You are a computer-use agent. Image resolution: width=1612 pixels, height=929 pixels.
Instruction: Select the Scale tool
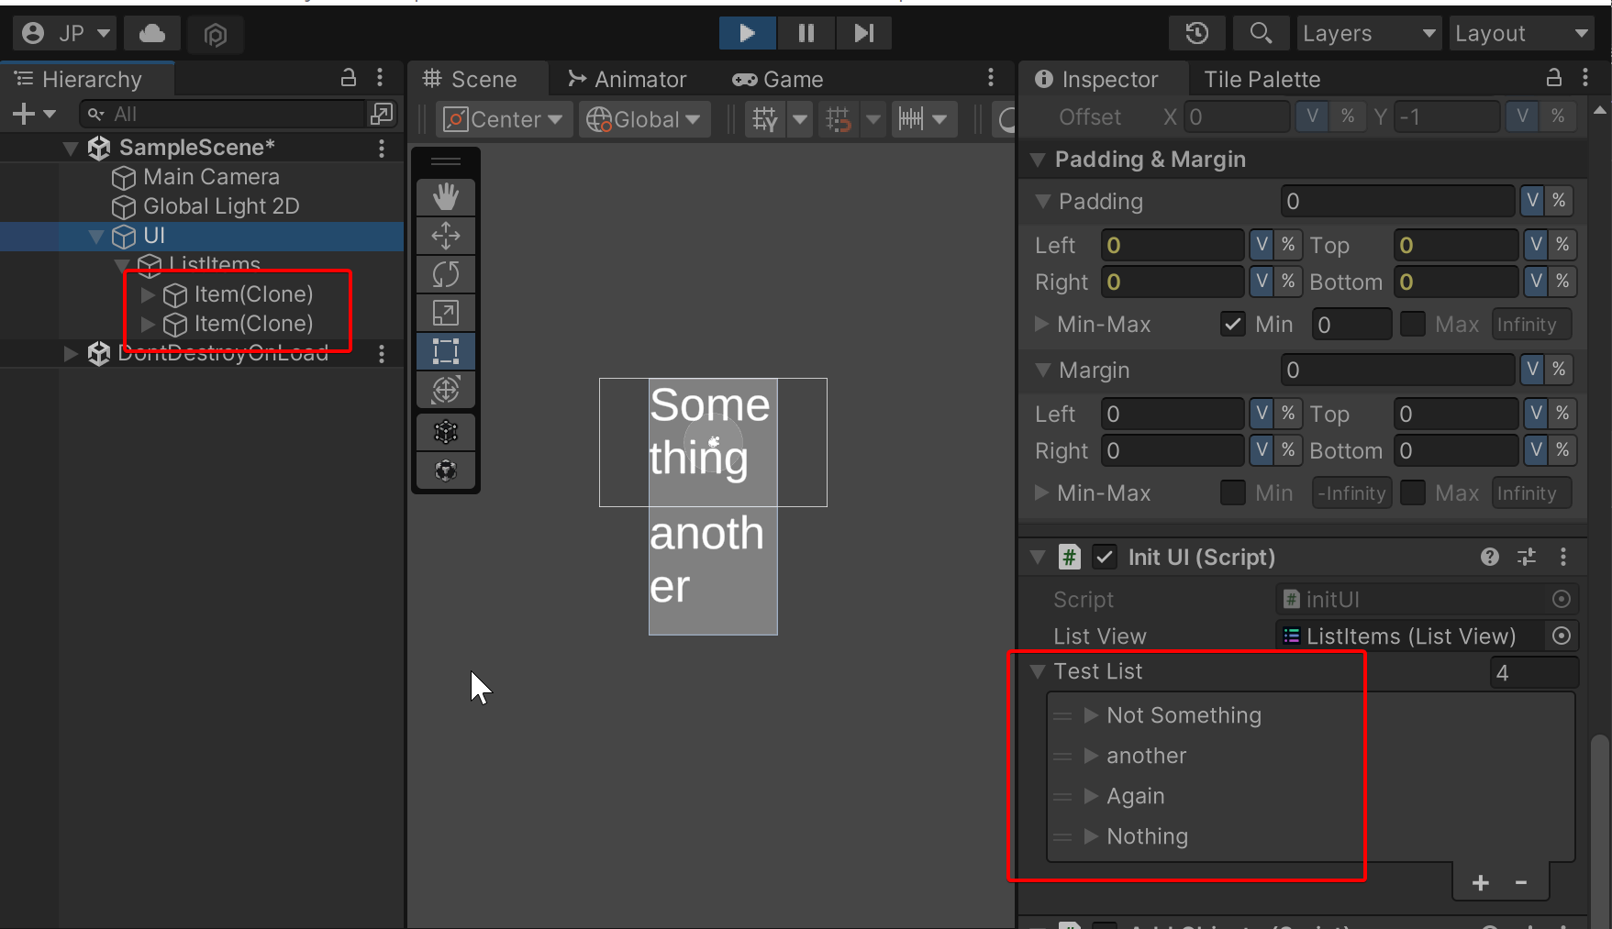445,312
